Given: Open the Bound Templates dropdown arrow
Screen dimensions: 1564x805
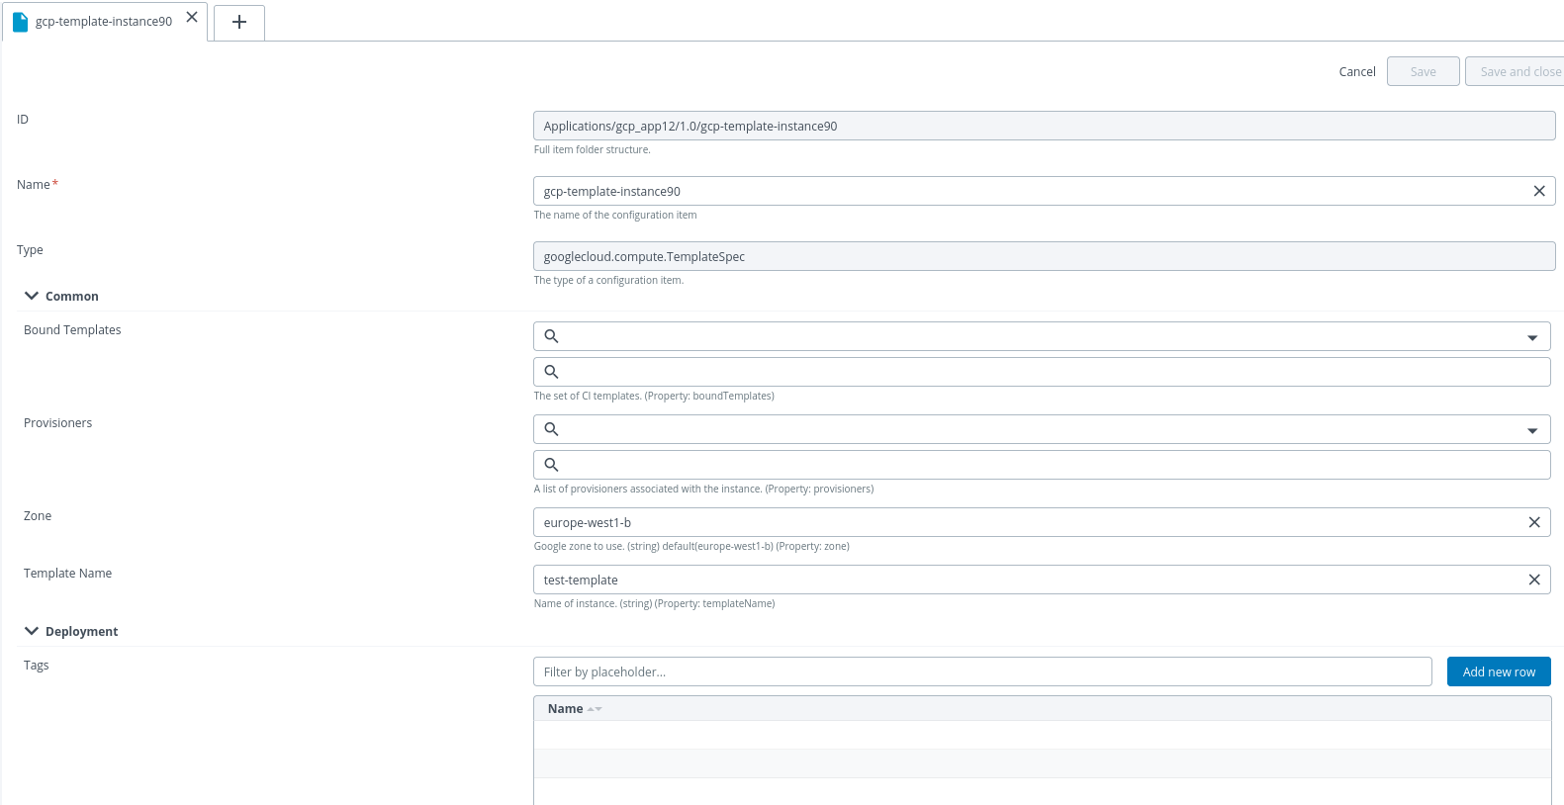Looking at the screenshot, I should point(1531,337).
